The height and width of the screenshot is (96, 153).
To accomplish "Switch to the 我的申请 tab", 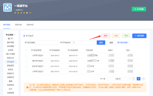I will (30, 25).
